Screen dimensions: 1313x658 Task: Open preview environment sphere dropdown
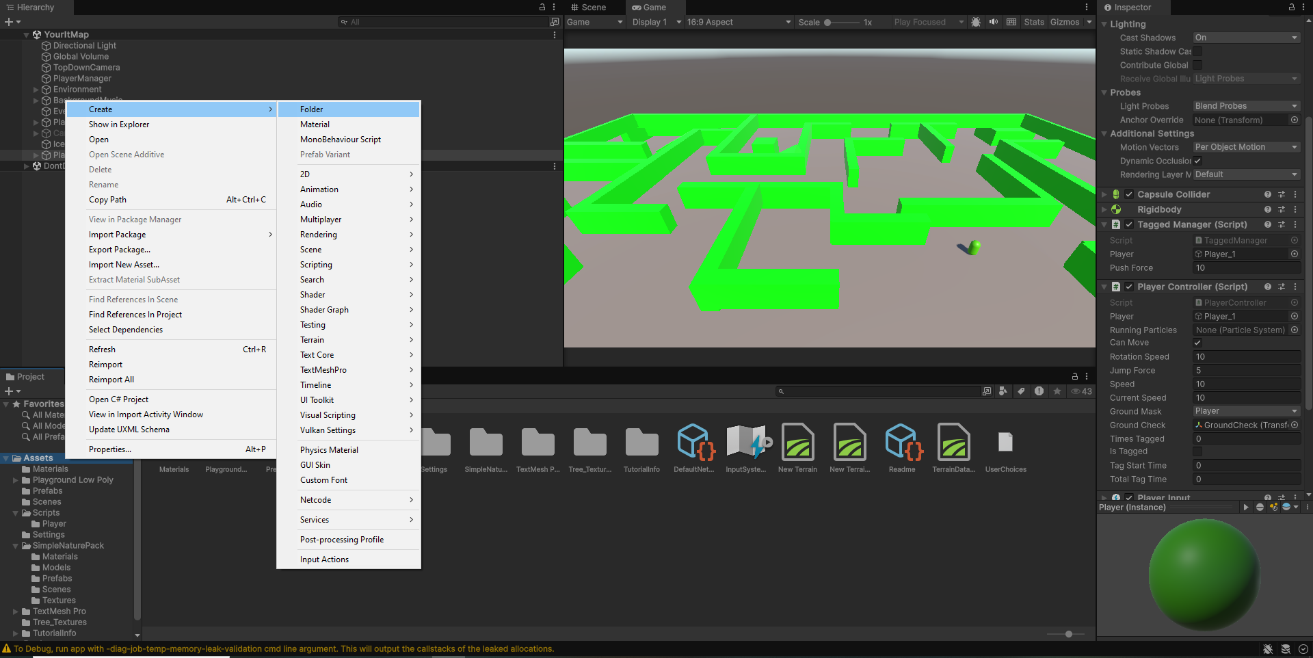pos(1289,507)
